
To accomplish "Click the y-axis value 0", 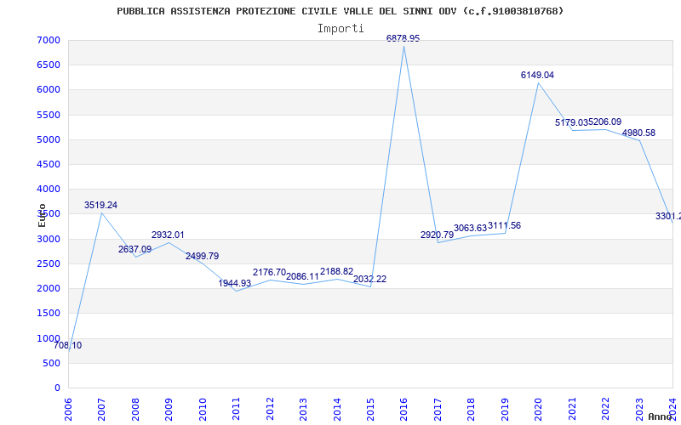I will [58, 388].
